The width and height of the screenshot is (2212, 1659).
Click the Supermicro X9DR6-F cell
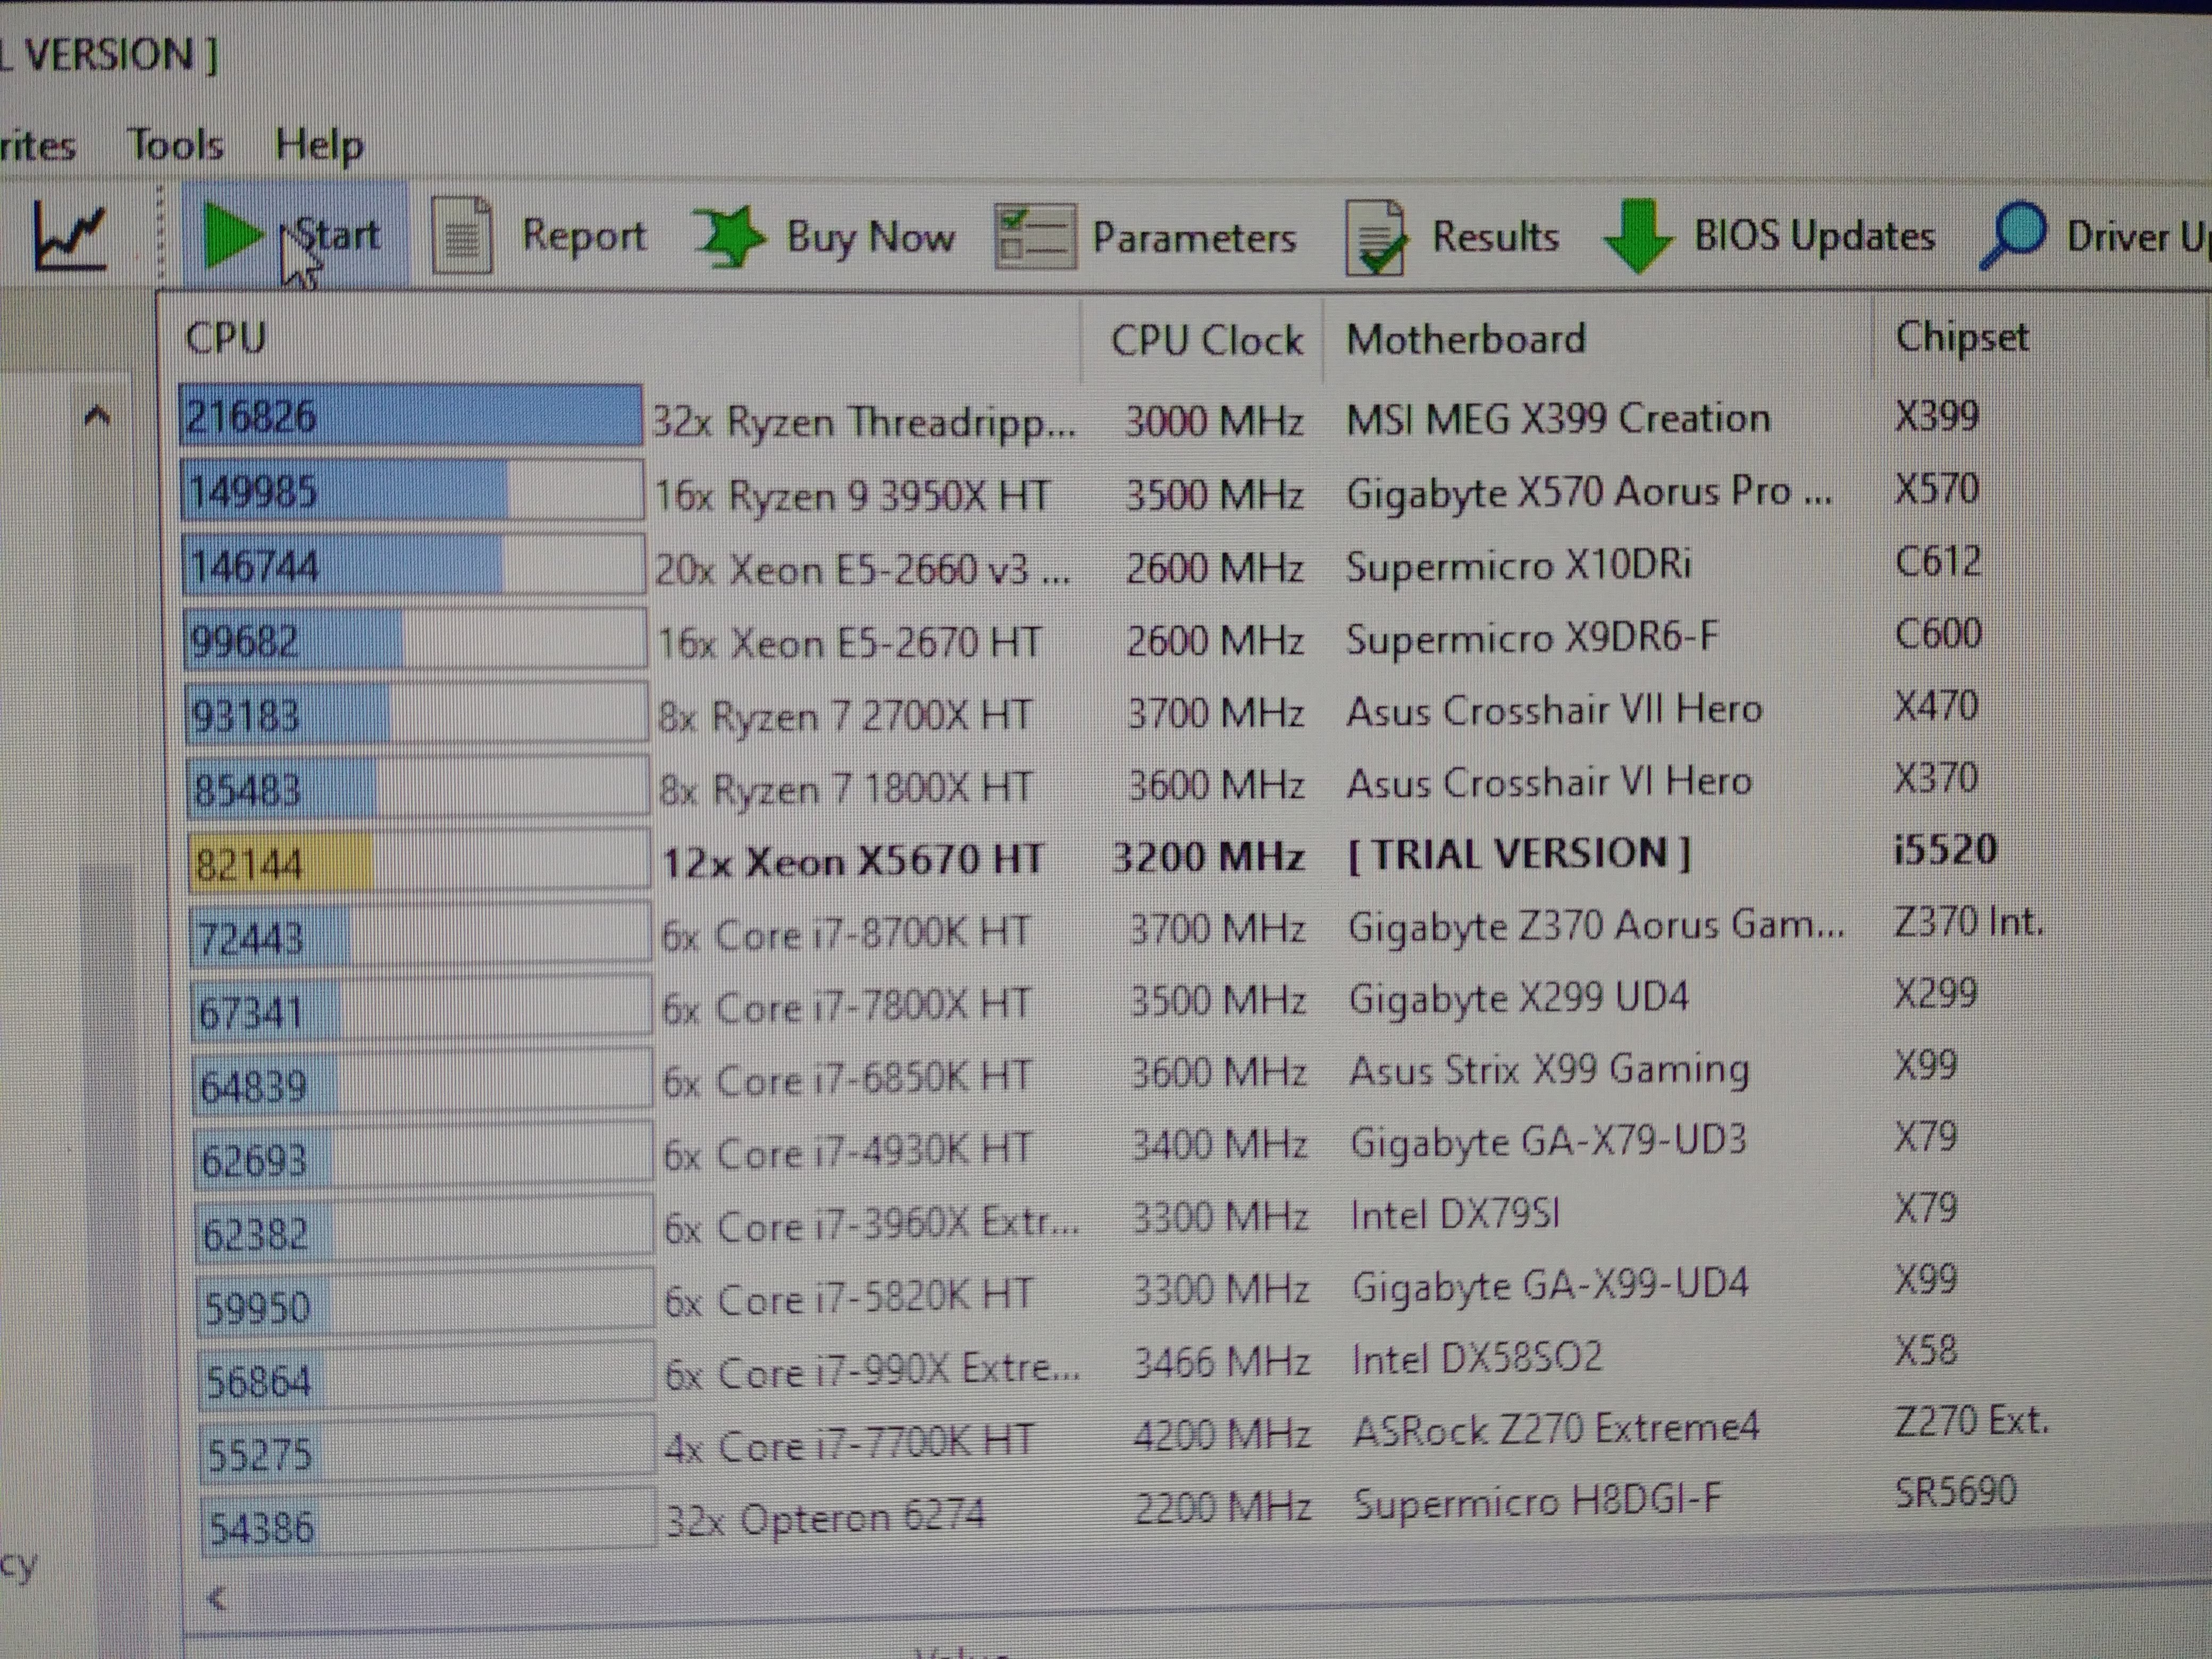tap(1532, 639)
